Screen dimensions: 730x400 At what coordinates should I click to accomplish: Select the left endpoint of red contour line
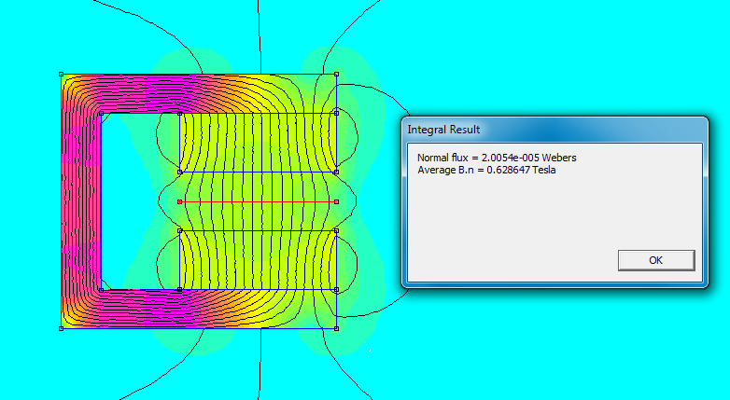(179, 201)
